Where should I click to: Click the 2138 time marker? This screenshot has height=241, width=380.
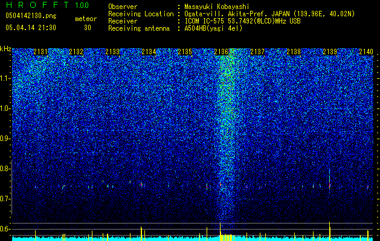click(x=294, y=52)
